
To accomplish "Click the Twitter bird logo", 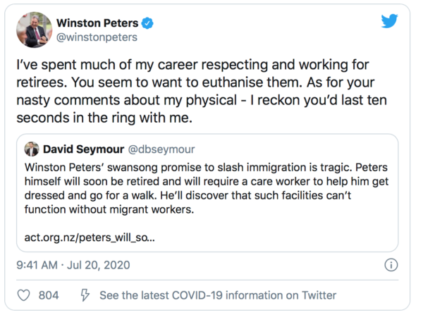I will click(x=389, y=21).
